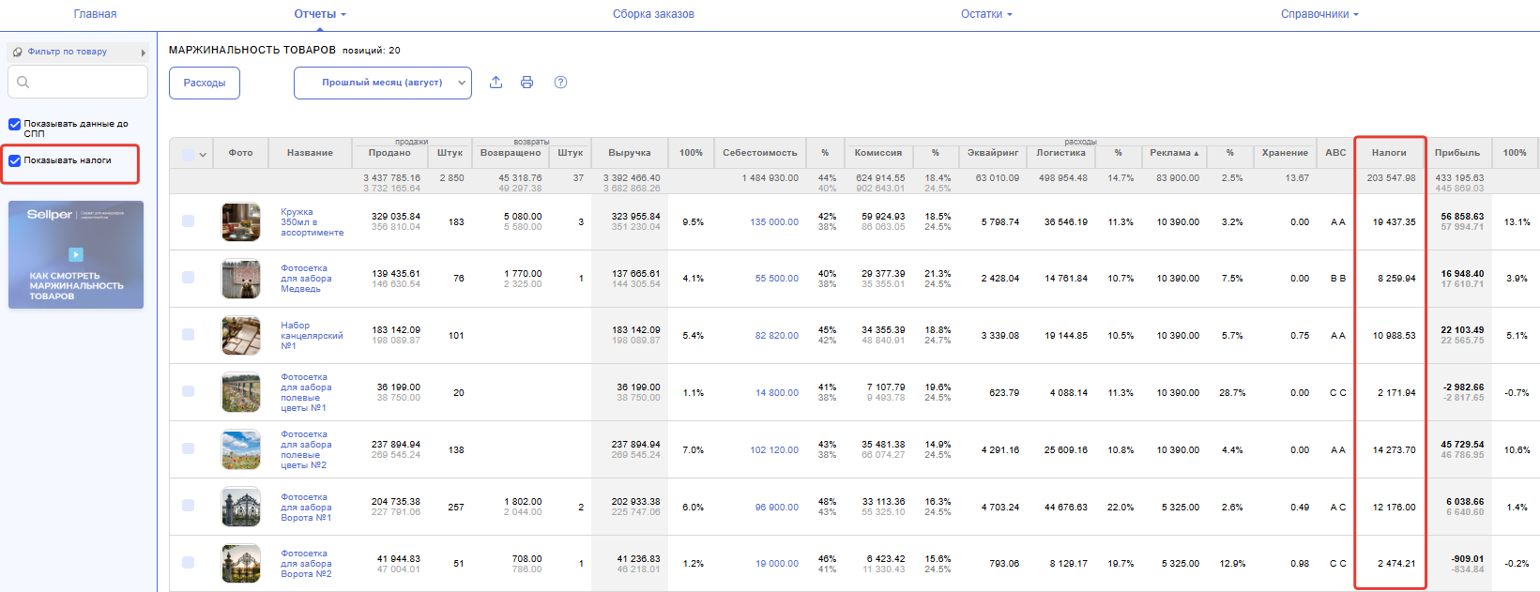
Task: Go to Сборка заказов tab
Action: [653, 14]
